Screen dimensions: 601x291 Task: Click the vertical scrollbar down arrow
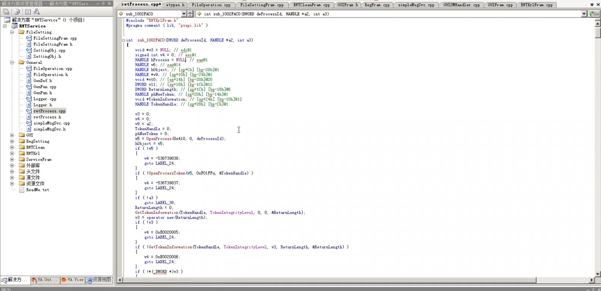598,274
